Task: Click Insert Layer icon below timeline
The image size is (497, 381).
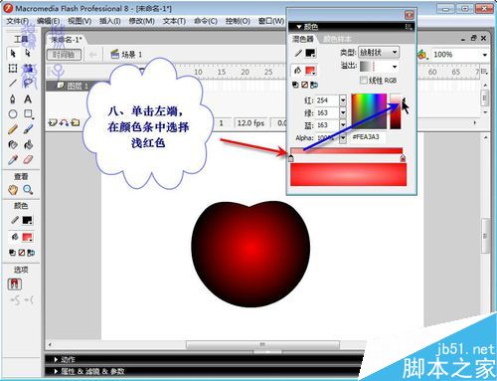Action: (x=53, y=122)
